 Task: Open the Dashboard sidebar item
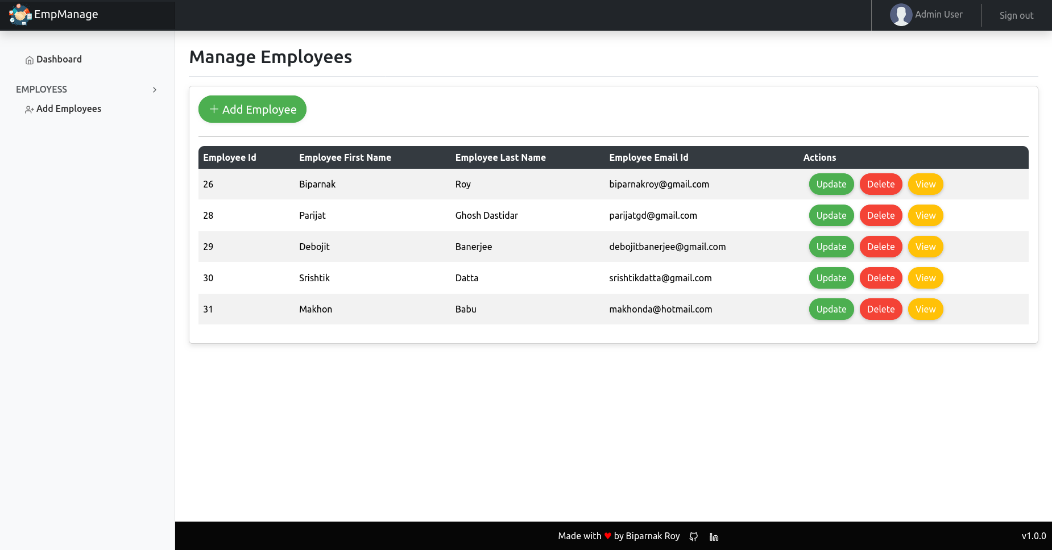click(x=59, y=59)
